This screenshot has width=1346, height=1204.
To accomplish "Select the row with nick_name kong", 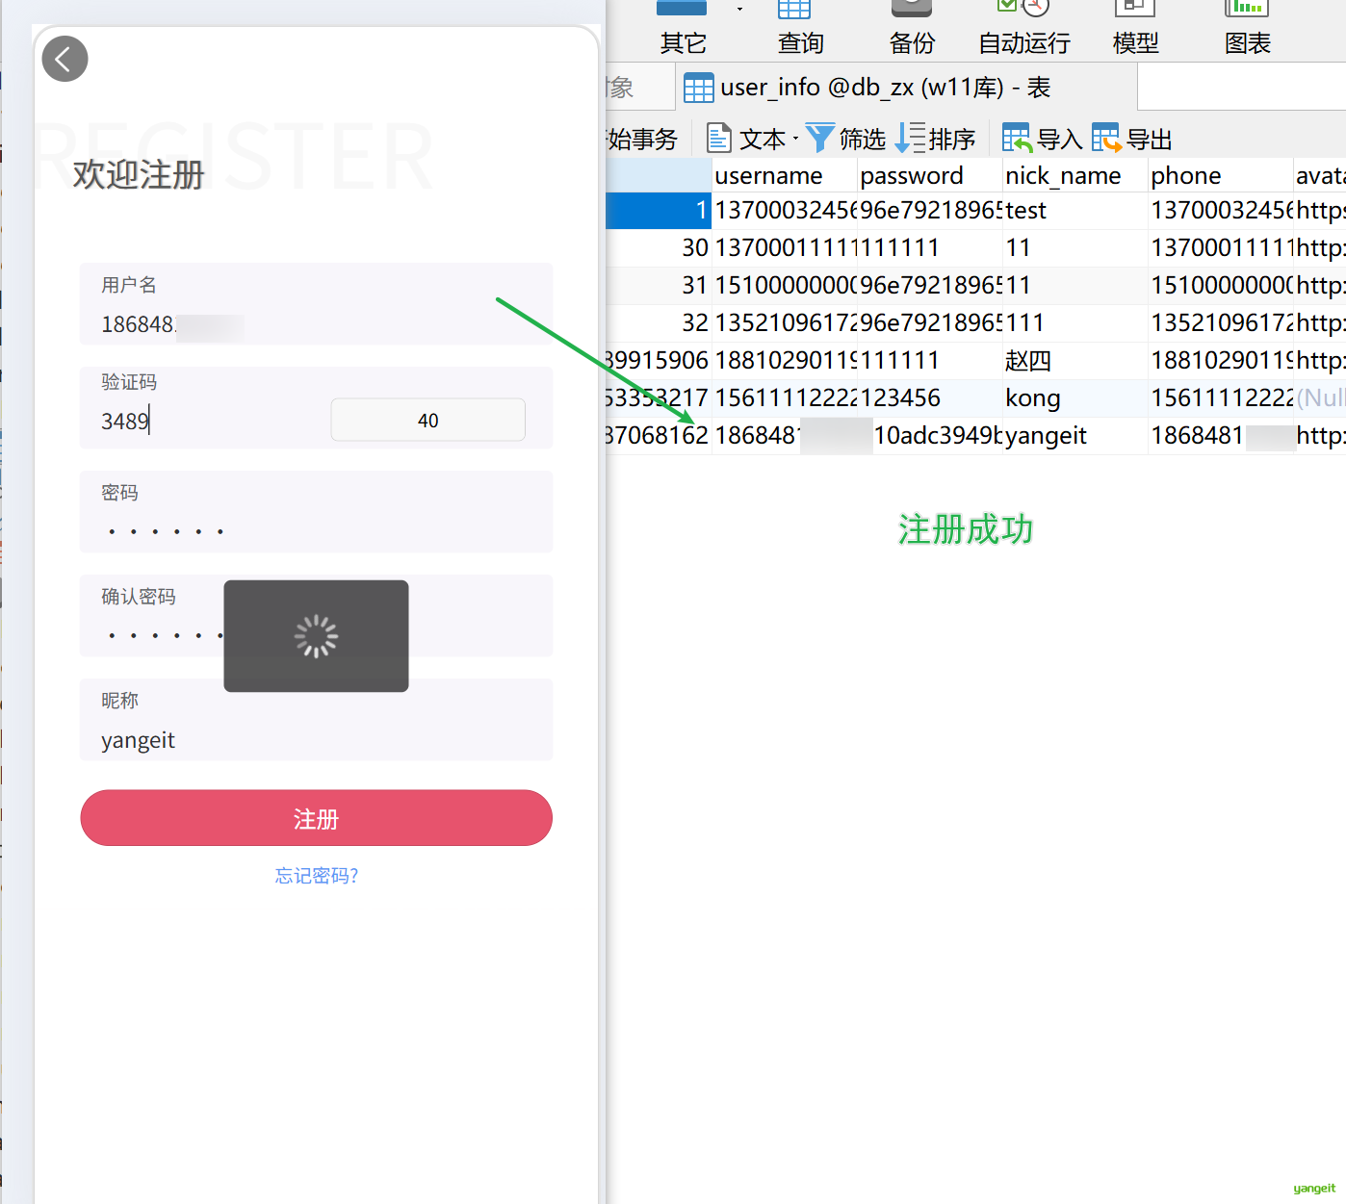I will click(x=975, y=397).
